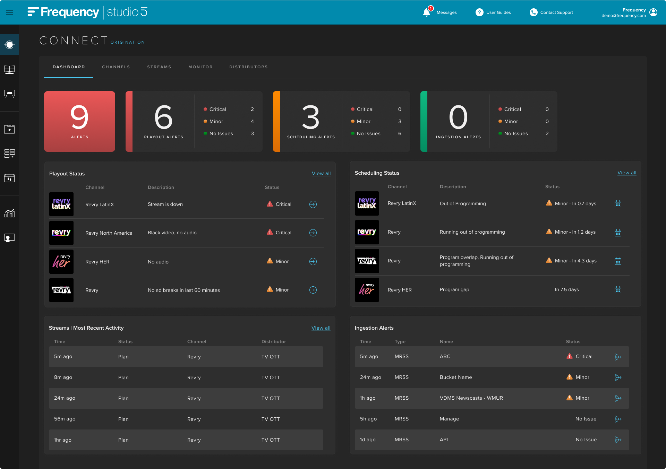
Task: Open the monitor grid sidebar icon
Action: [10, 70]
